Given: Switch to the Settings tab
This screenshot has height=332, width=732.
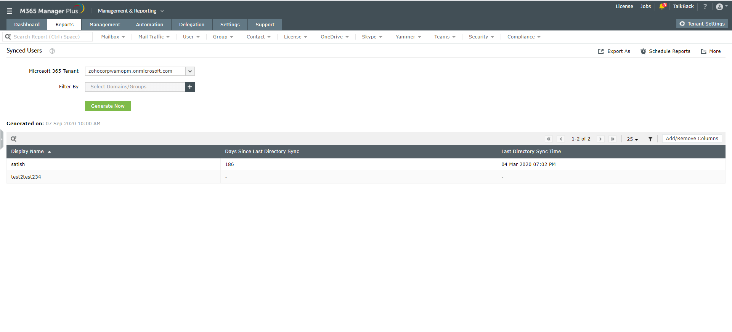Looking at the screenshot, I should 230,25.
